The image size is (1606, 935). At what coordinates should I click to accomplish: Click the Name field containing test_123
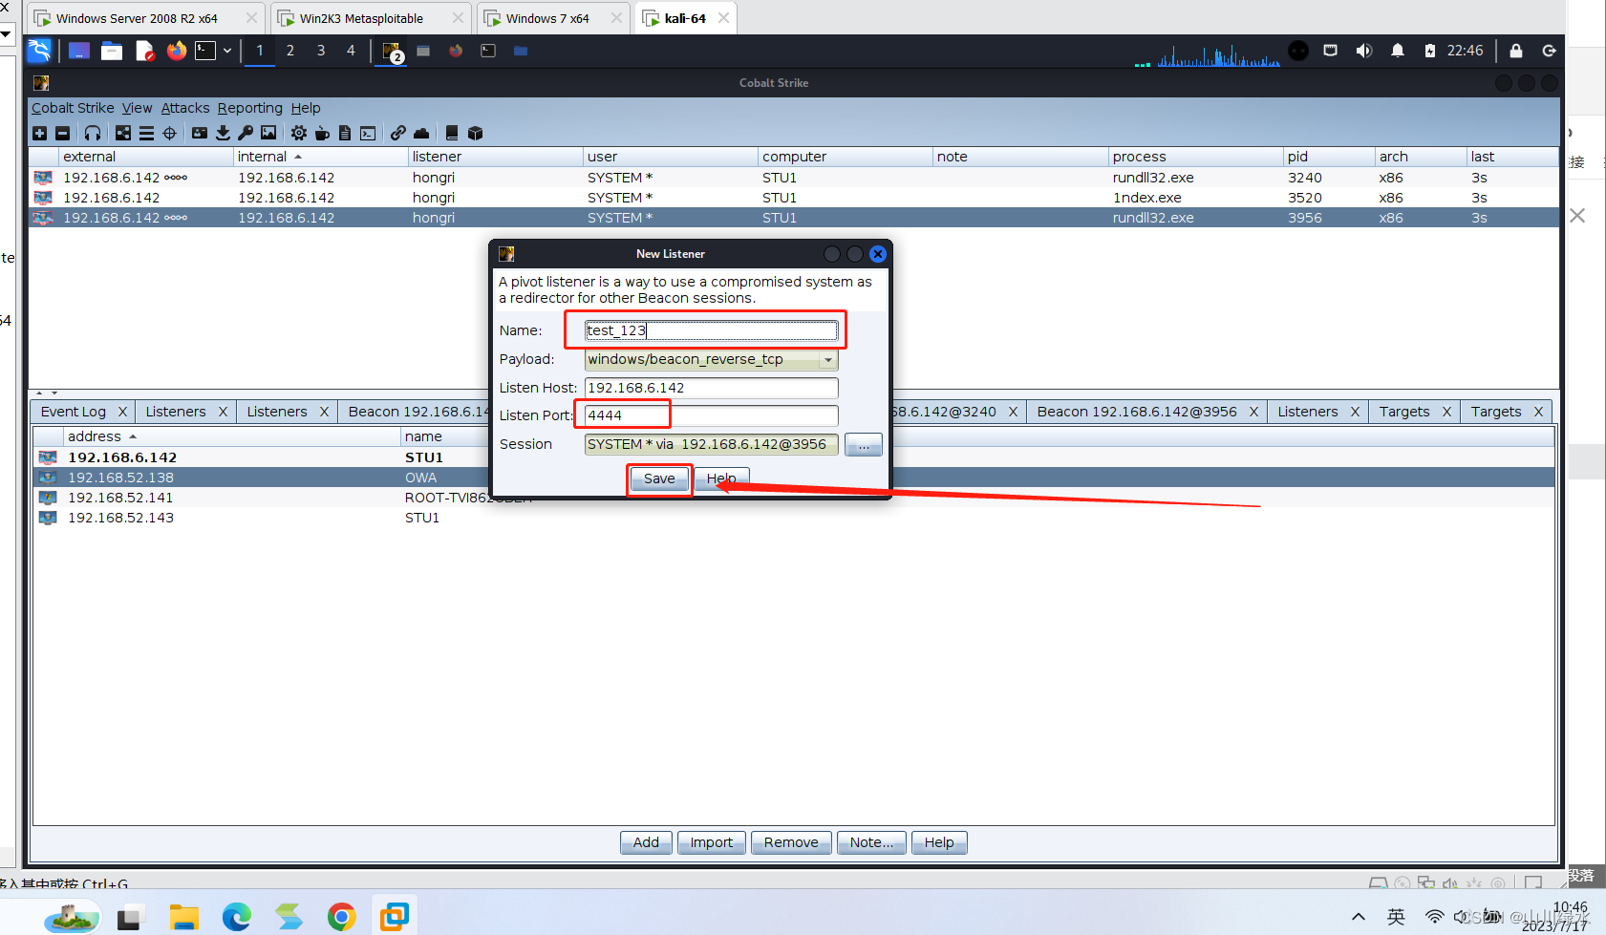(712, 330)
